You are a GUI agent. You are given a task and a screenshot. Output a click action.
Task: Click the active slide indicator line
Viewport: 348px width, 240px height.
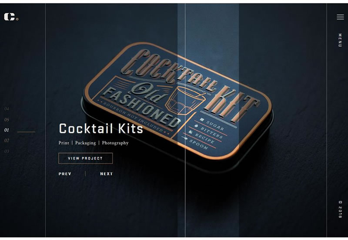[26, 132]
